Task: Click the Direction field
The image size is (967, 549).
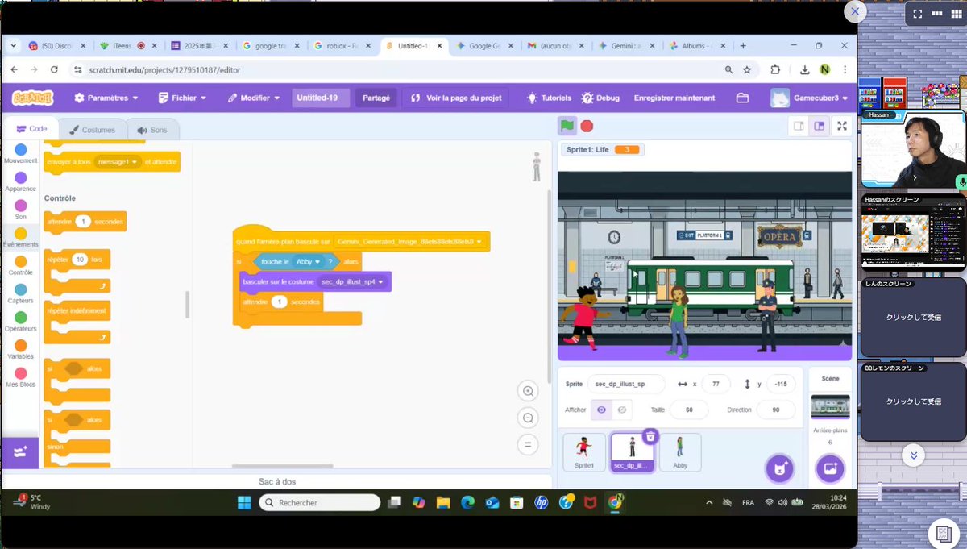Action: pyautogui.click(x=776, y=410)
